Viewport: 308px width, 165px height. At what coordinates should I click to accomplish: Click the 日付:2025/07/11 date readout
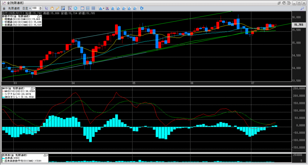coord(13,13)
